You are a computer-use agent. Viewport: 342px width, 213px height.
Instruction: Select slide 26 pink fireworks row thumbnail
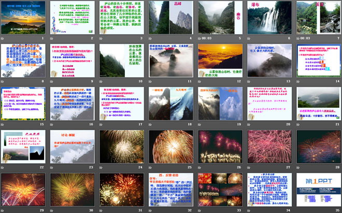click(x=220, y=147)
